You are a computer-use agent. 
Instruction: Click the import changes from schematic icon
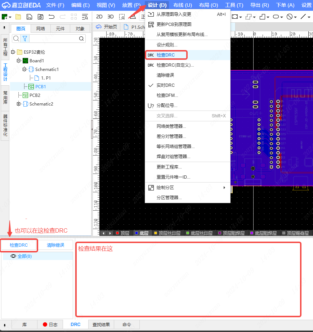151,14
